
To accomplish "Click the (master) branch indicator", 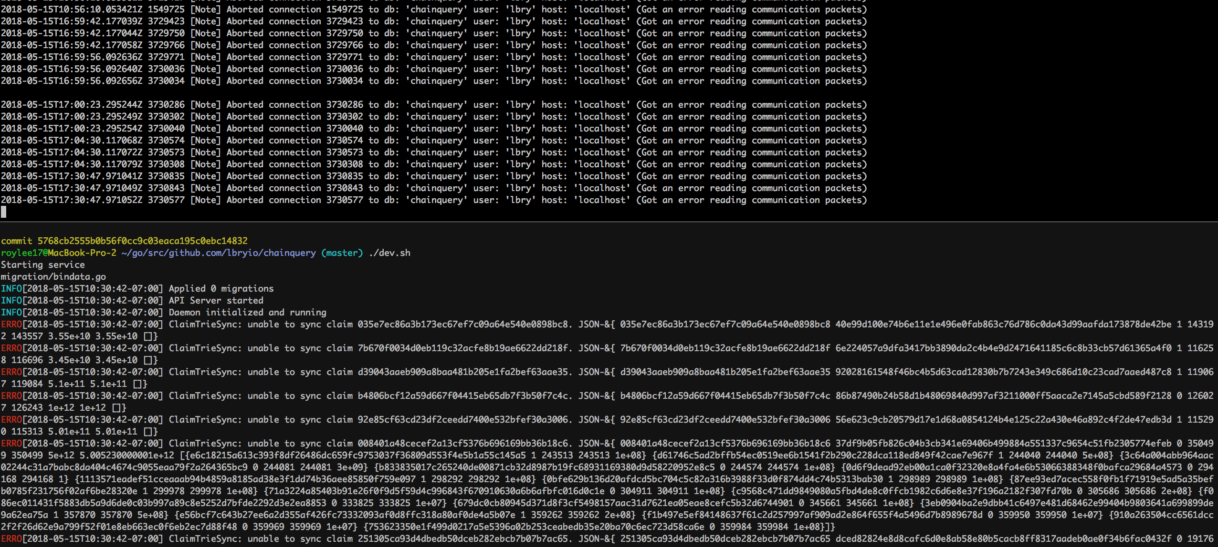I will (342, 253).
